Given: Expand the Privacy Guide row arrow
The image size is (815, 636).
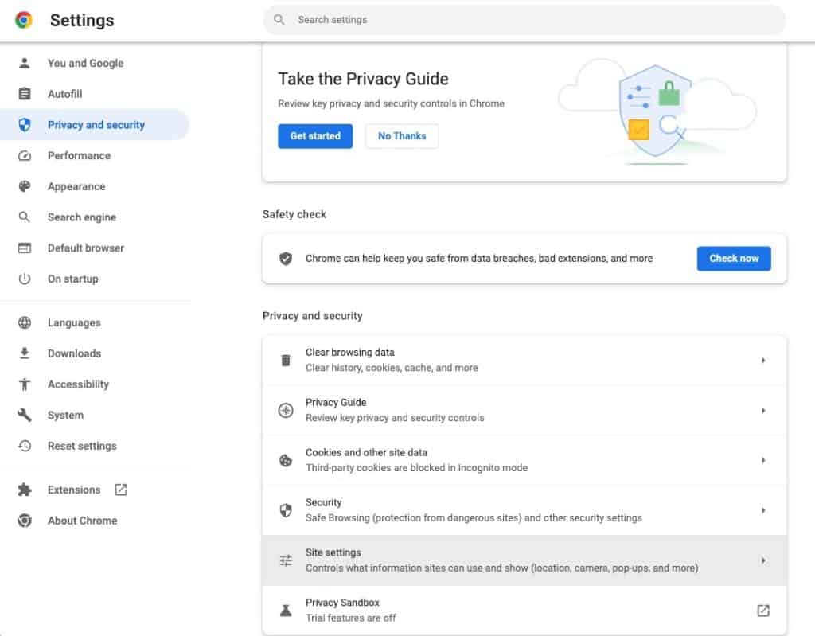Looking at the screenshot, I should [763, 410].
